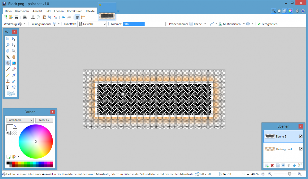The image size is (308, 179).
Task: Click Fertigstellen to finish
Action: click(x=267, y=24)
